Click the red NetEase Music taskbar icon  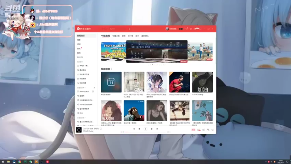click(48, 162)
